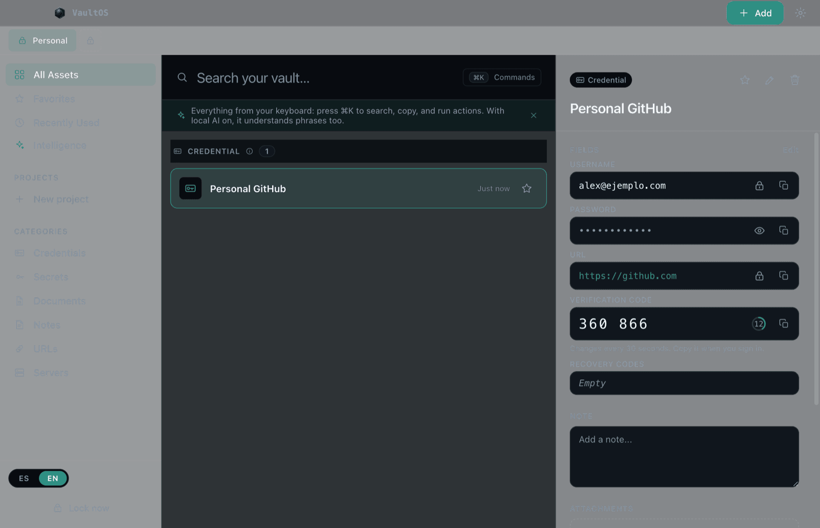This screenshot has height=528, width=820.
Task: Click the key icon of Personal GitHub row
Action: pyautogui.click(x=191, y=189)
